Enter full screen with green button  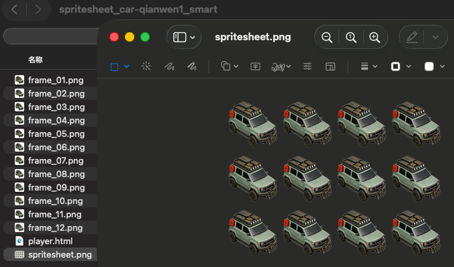tap(145, 37)
